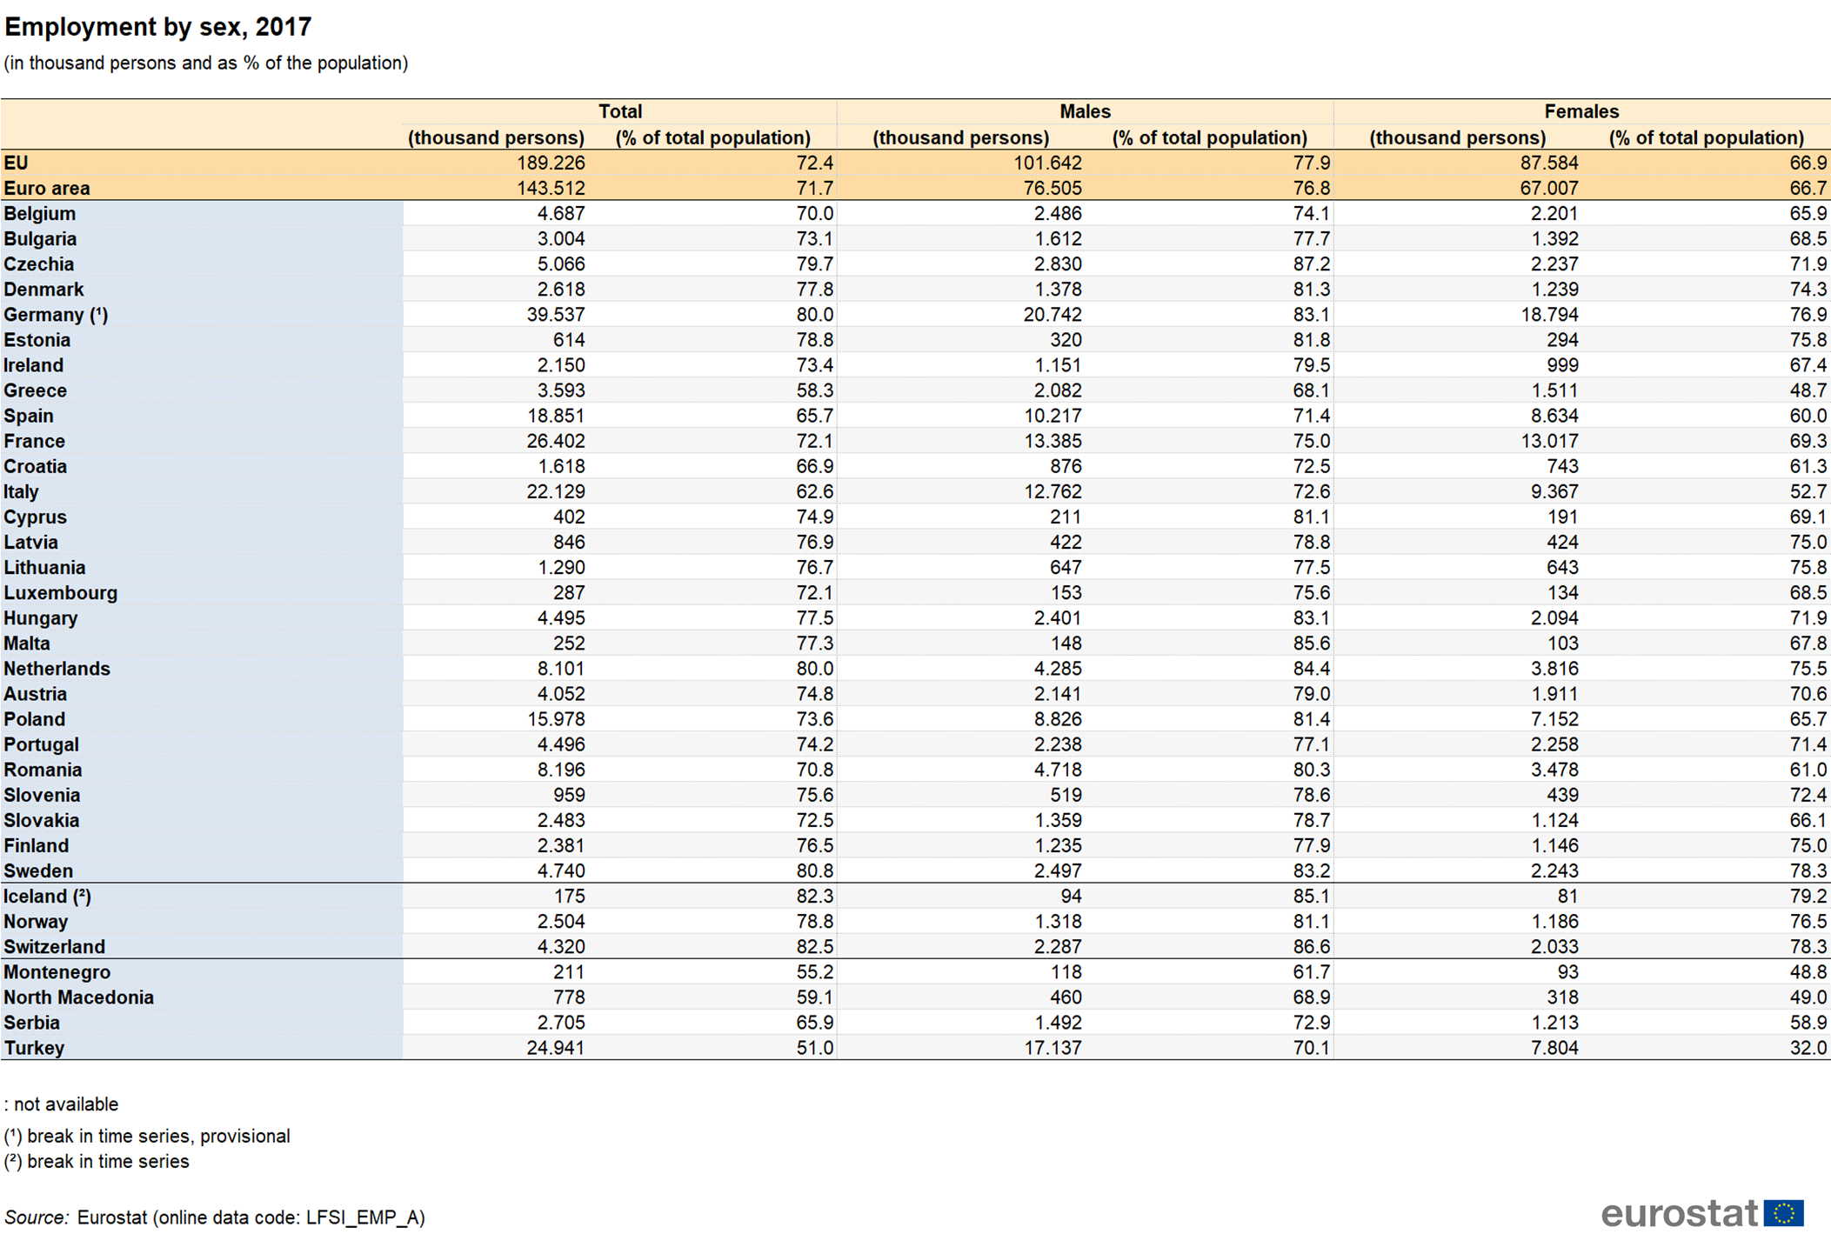Click Switzerland males percentage 86.6
Screen dimensions: 1831x1254
tap(1312, 946)
